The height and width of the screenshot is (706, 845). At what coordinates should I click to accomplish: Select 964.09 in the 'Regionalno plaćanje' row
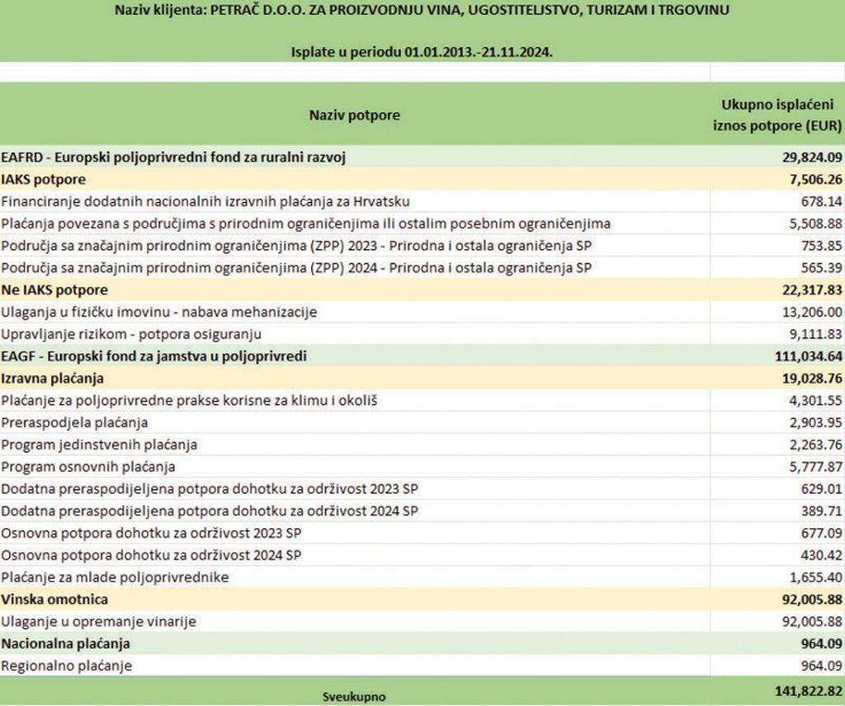click(821, 666)
